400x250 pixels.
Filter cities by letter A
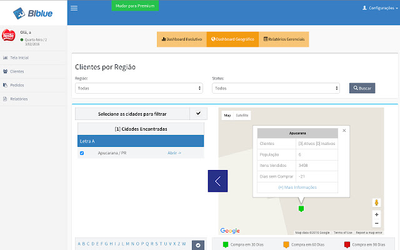pos(79,244)
